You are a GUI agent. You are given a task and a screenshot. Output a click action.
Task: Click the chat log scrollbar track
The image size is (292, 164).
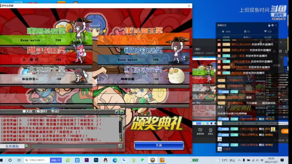pos(121,129)
